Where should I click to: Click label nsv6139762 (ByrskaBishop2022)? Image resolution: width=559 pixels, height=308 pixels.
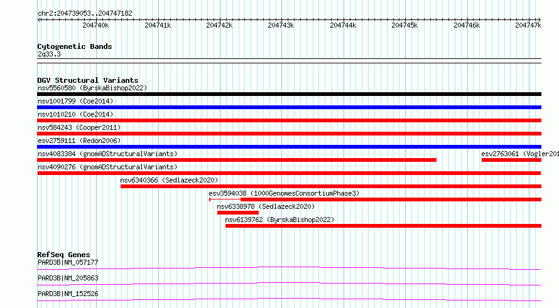tap(280, 220)
